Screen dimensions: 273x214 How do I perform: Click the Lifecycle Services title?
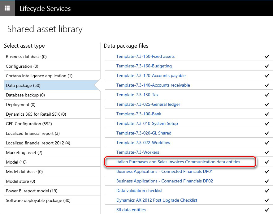coord(45,9)
